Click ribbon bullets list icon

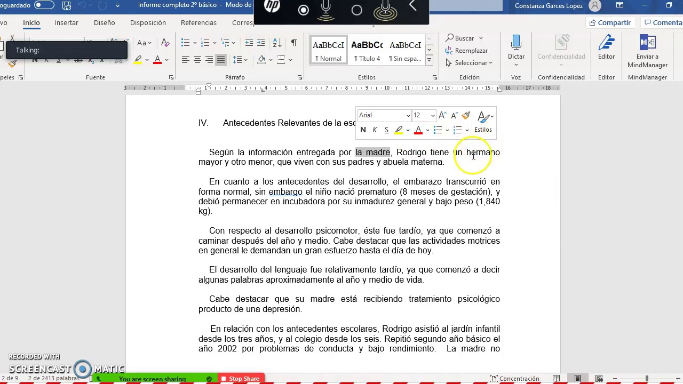pyautogui.click(x=185, y=43)
